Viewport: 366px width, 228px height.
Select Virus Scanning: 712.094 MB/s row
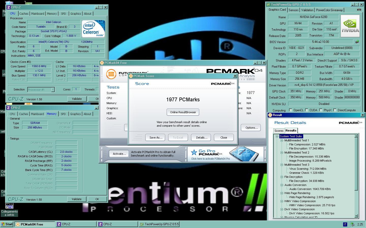[308, 169]
